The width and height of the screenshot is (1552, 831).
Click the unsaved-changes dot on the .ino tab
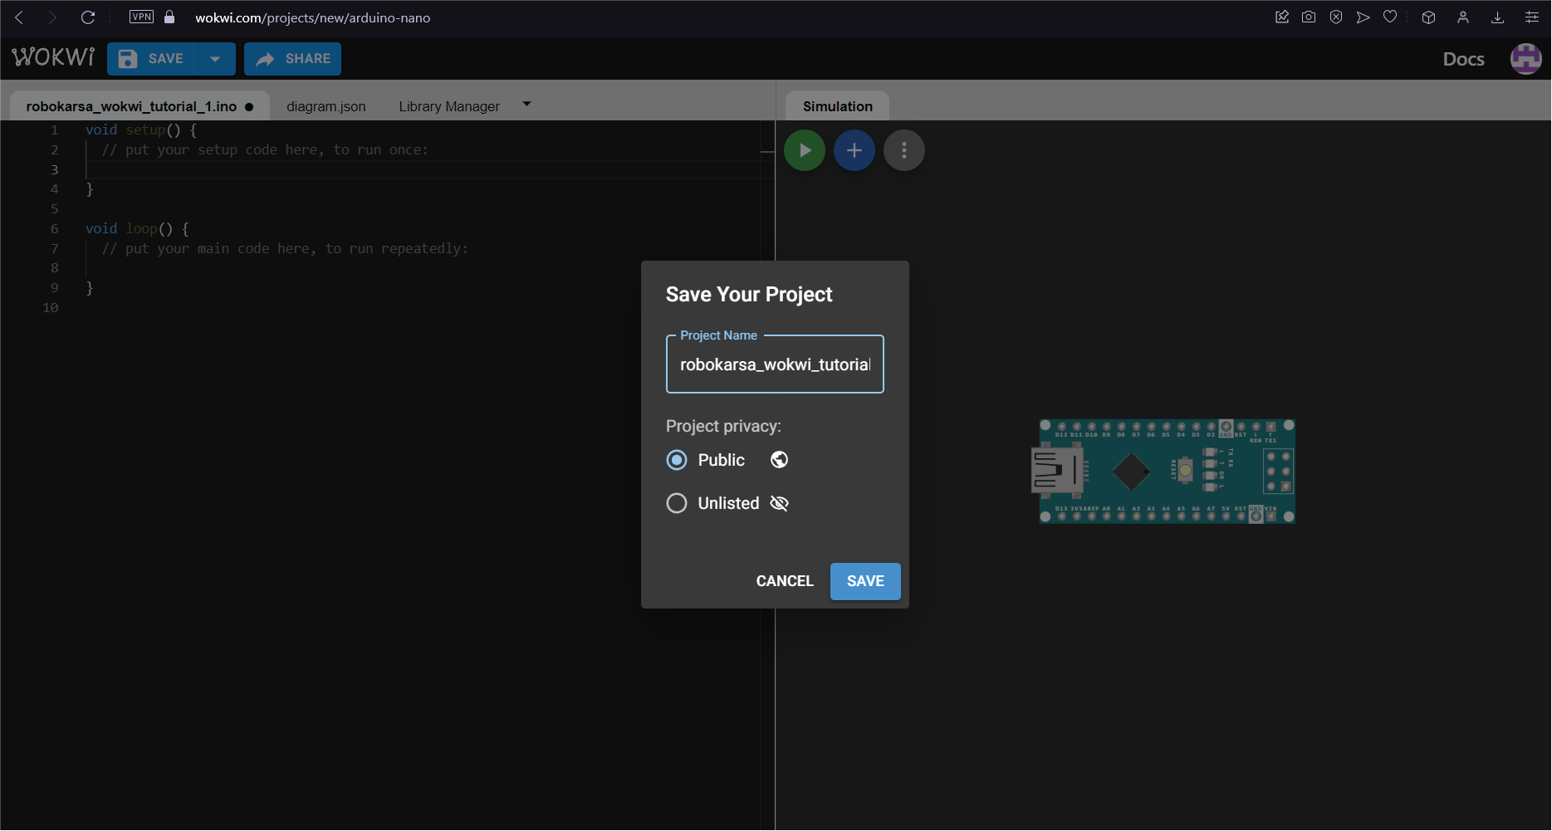pyautogui.click(x=249, y=107)
